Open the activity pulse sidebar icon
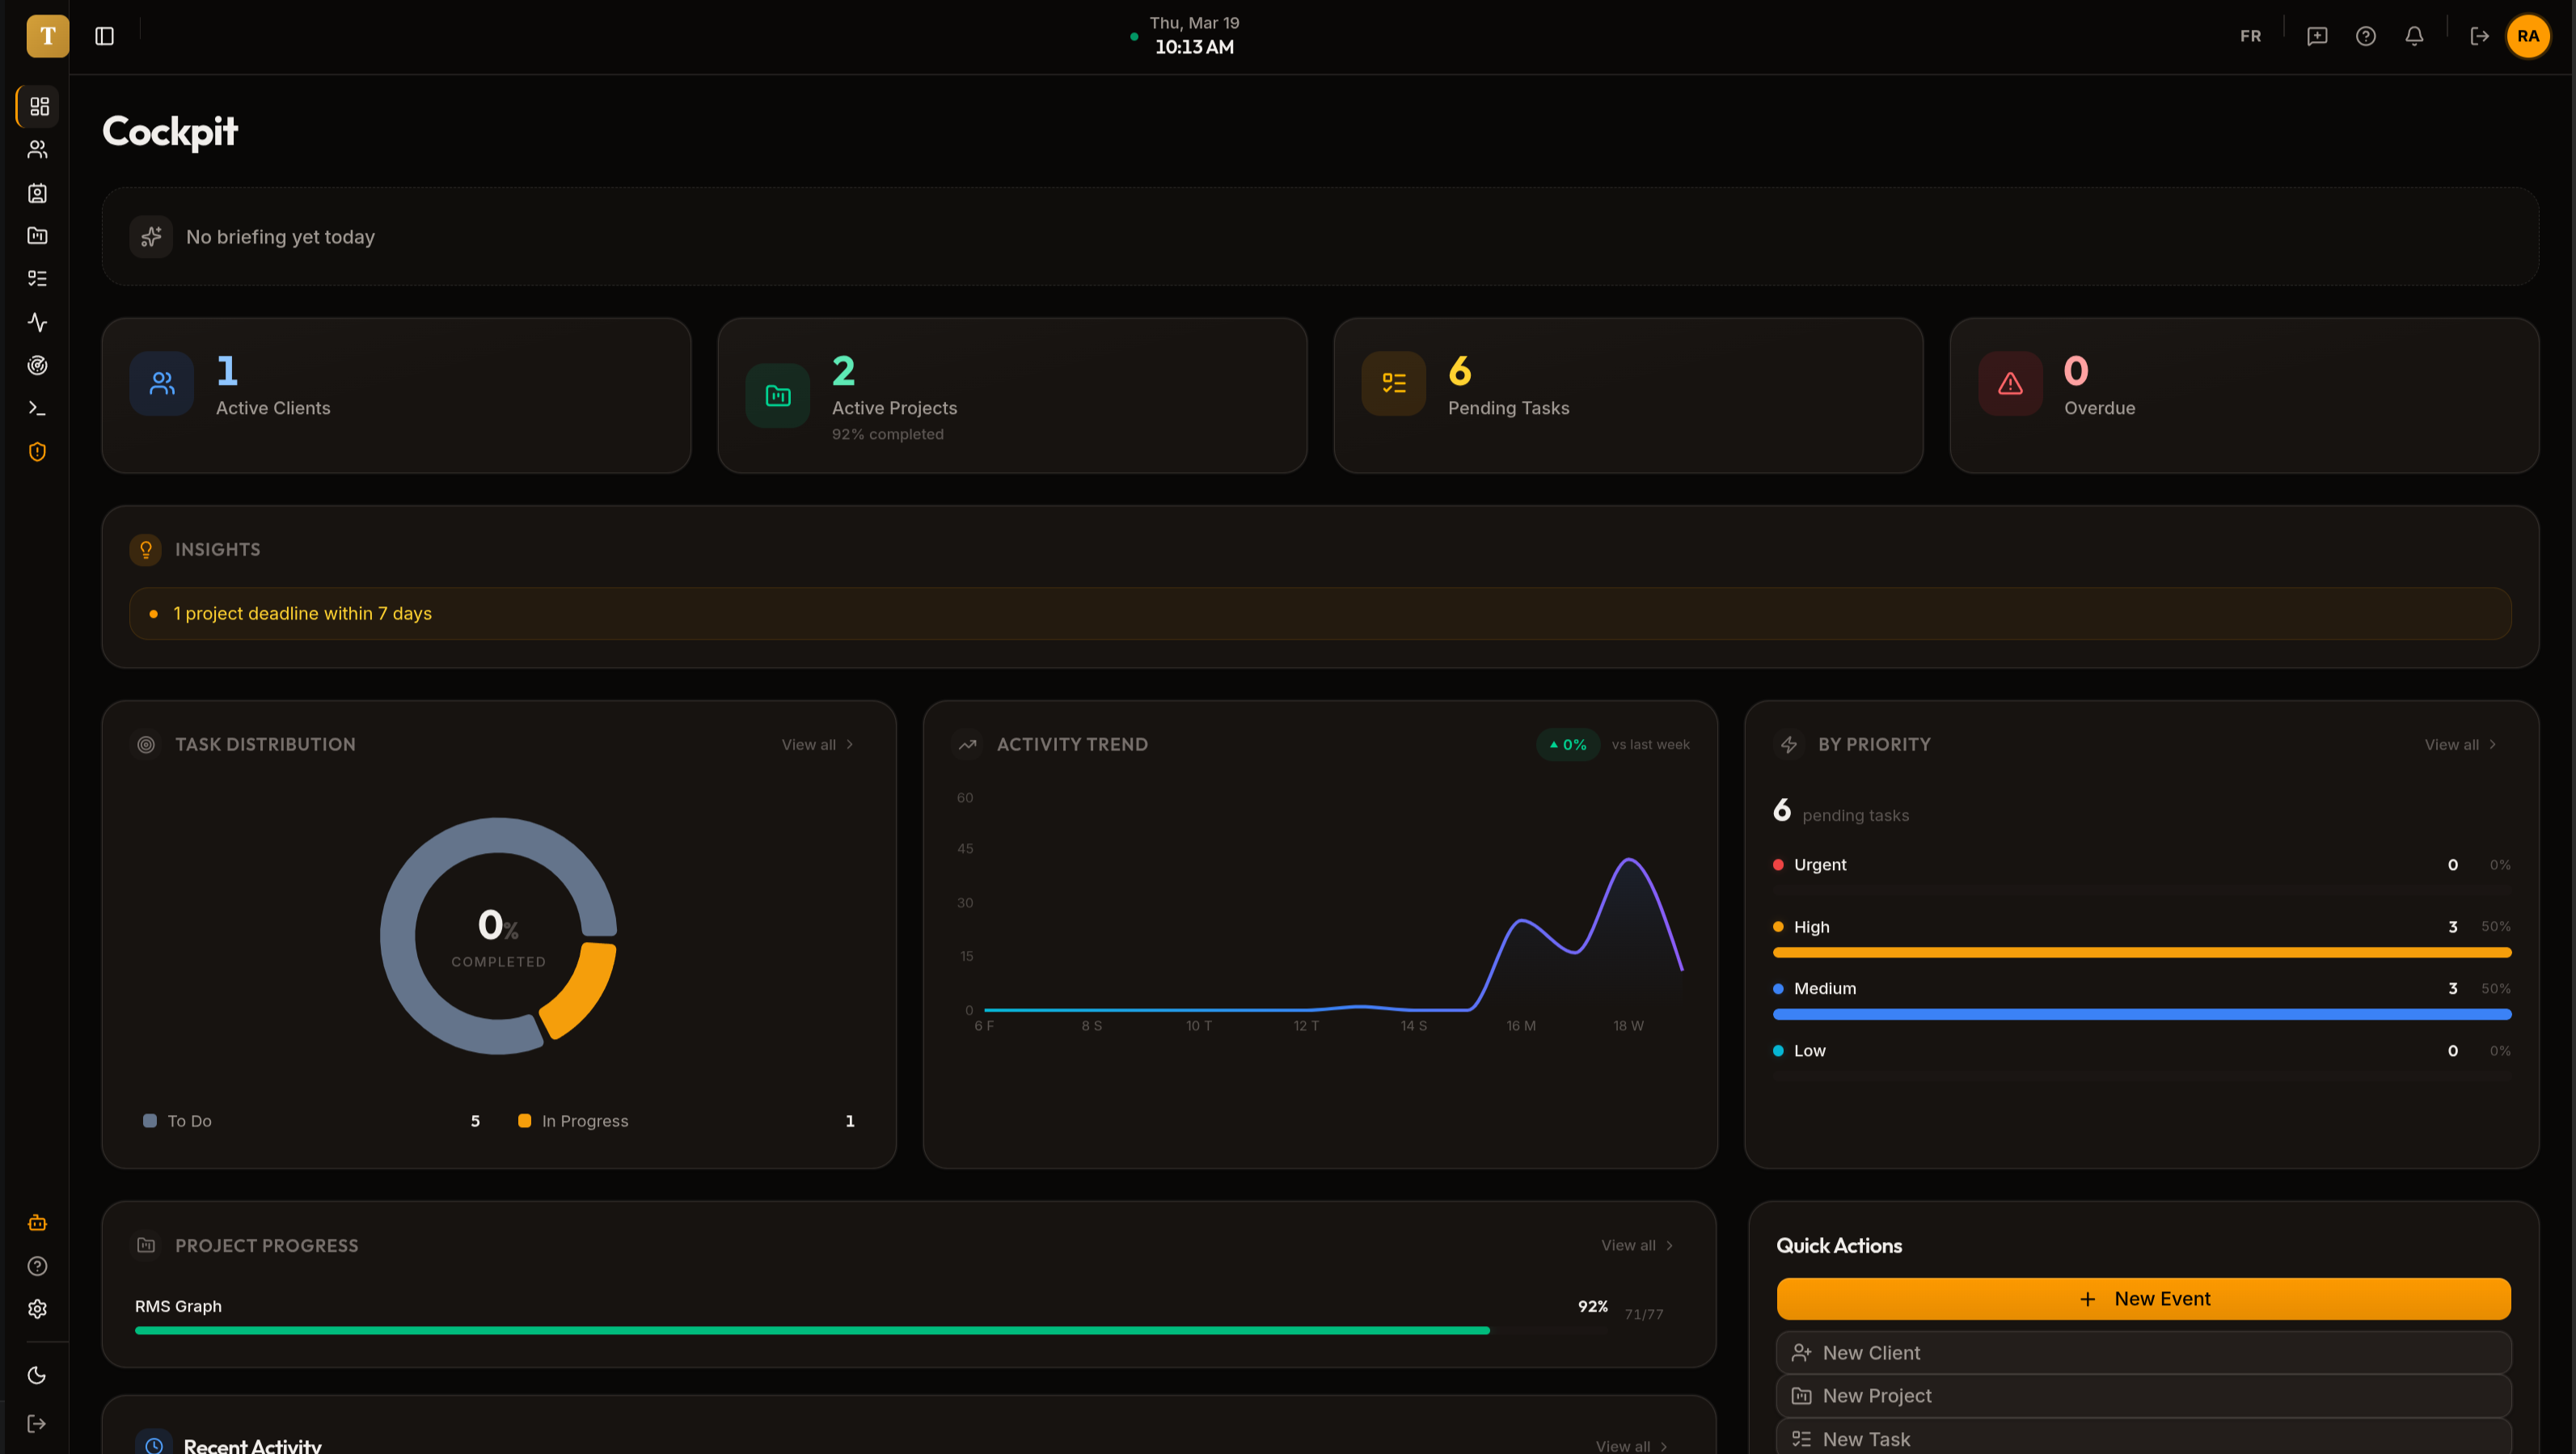Screen dimensions: 2576x1454 click(37, 322)
